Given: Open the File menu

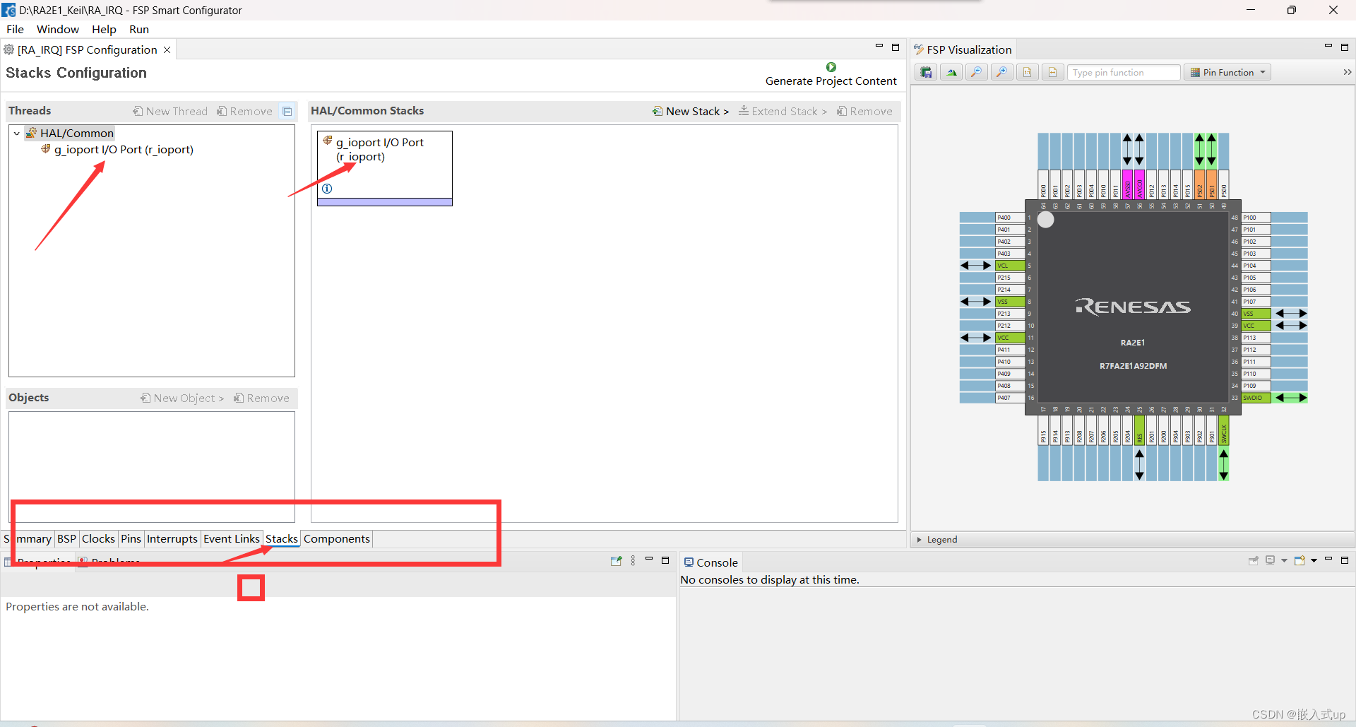Looking at the screenshot, I should click(x=15, y=29).
